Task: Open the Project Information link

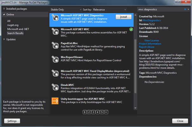Action: 150,43
